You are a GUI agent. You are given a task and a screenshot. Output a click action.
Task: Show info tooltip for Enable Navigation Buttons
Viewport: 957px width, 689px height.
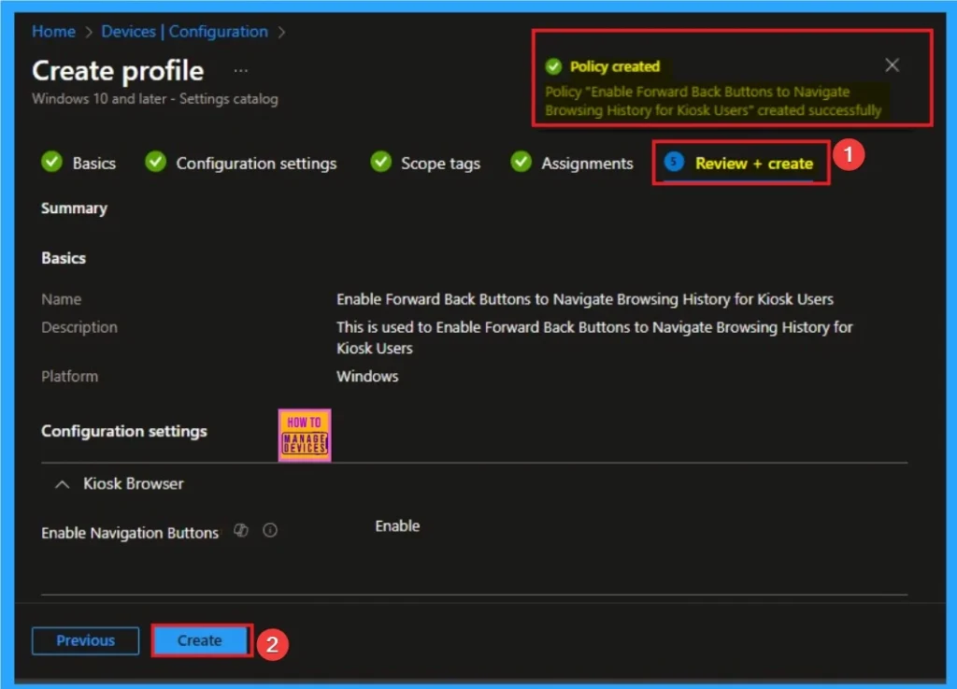coord(270,531)
